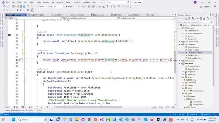Pin the Solution Explorer panel

(x=210, y=15)
